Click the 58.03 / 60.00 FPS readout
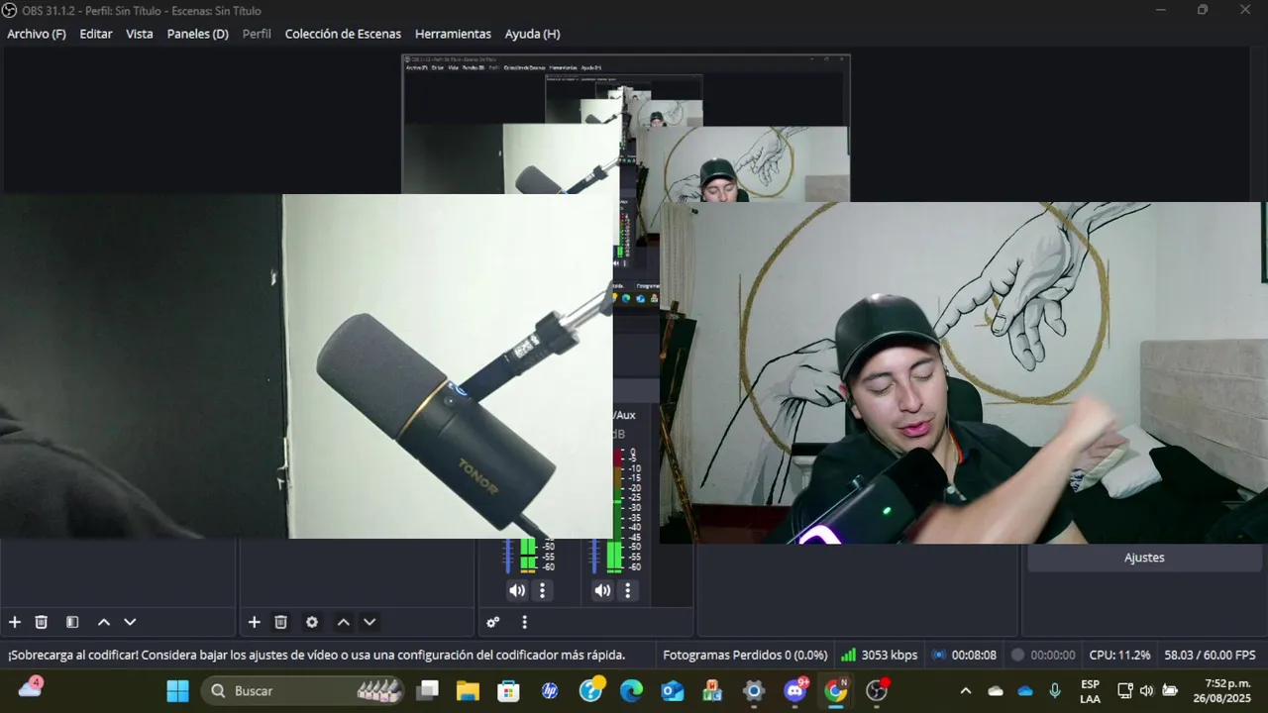The width and height of the screenshot is (1268, 713). [1210, 655]
